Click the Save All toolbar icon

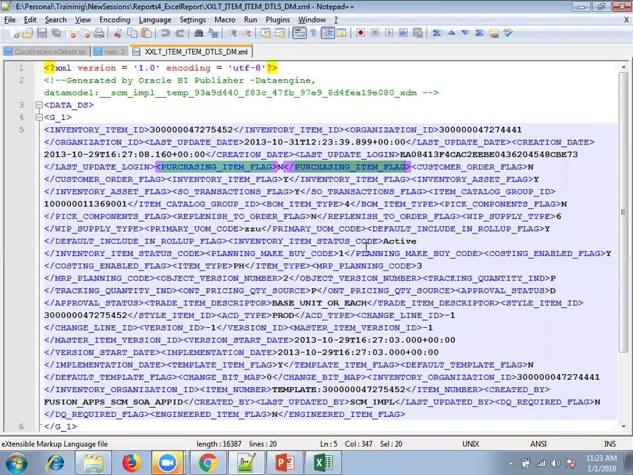56,33
